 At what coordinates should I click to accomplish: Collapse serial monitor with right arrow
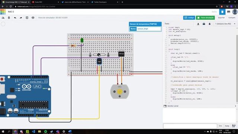(235, 106)
